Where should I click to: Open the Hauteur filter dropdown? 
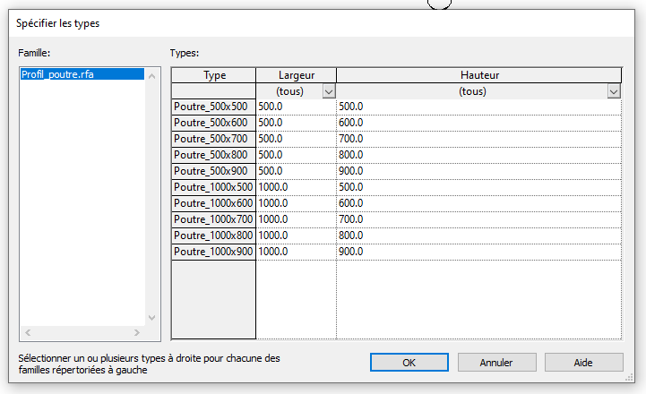tap(614, 91)
